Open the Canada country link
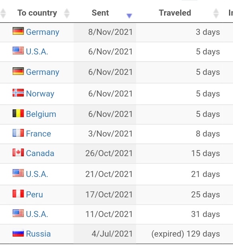 coord(40,153)
